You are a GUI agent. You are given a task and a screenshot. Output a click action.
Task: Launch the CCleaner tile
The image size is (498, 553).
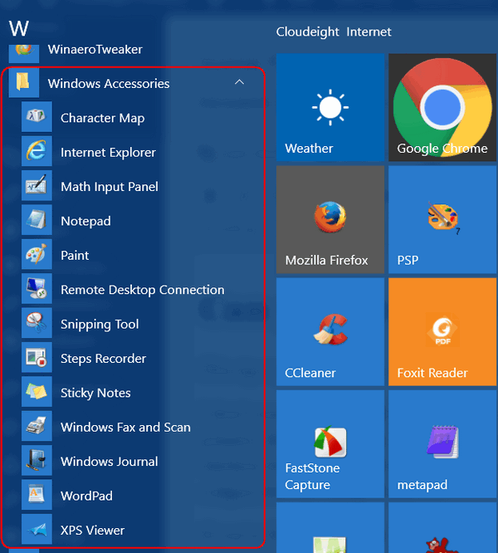click(330, 332)
